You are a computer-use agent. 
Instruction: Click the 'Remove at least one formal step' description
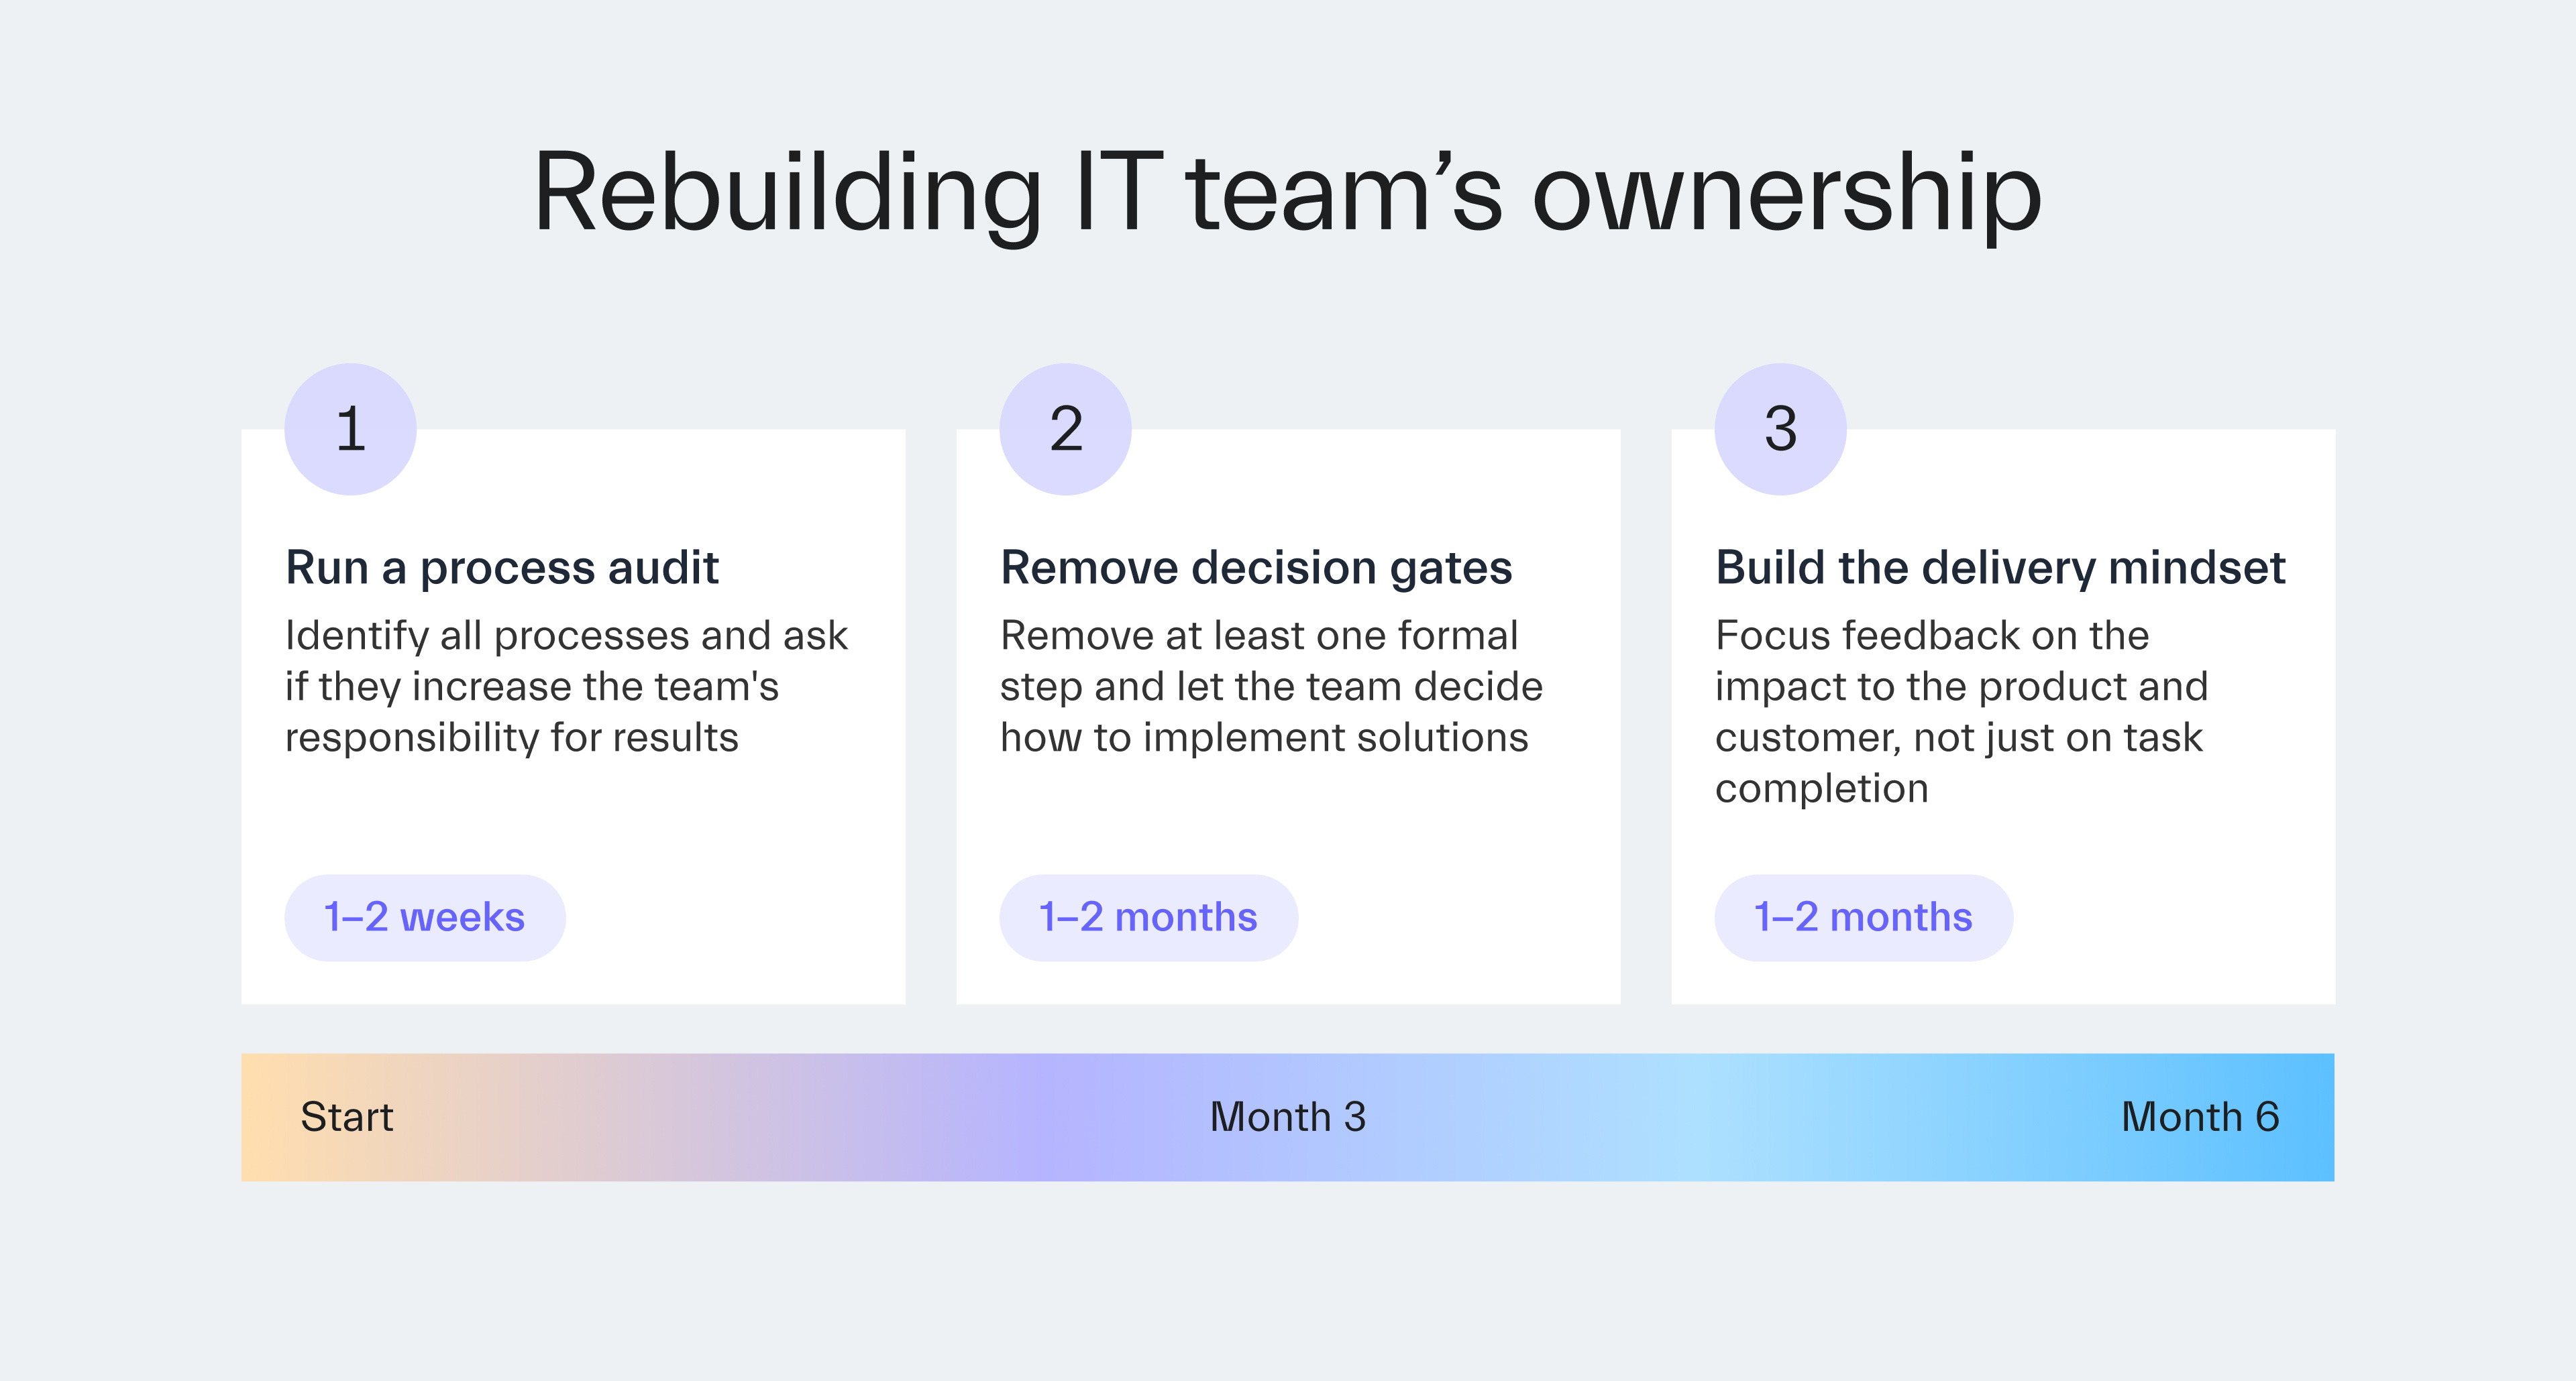click(x=1259, y=636)
